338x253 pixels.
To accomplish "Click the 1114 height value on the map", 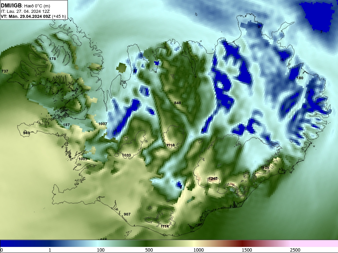I will [x=165, y=226].
